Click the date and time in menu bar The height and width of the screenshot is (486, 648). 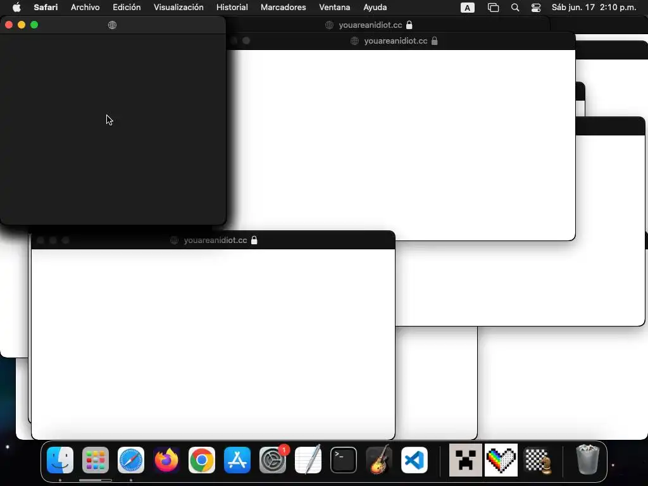594,7
